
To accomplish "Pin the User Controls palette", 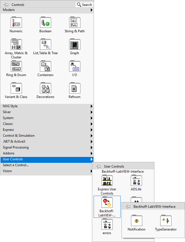I will (x=98, y=166).
